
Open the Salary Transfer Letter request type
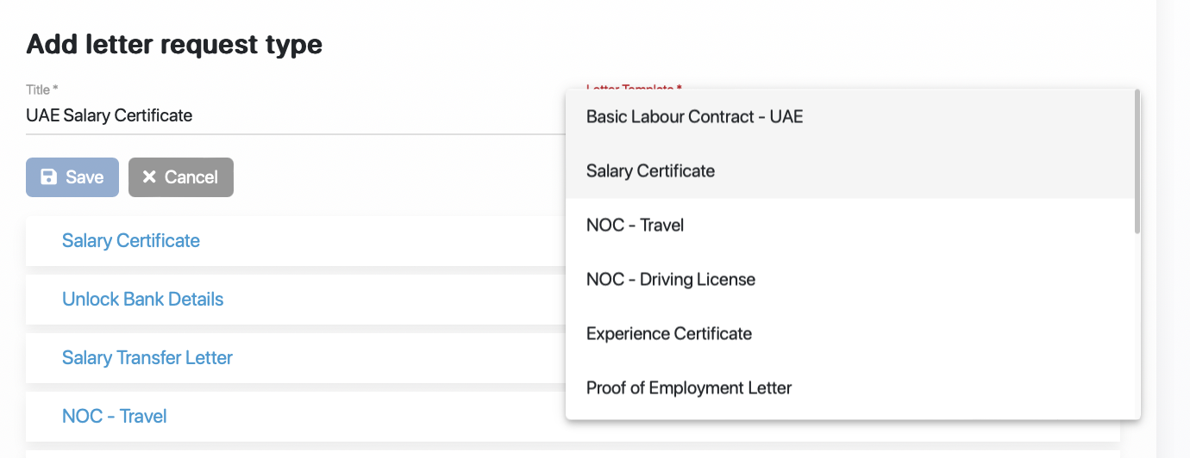point(147,358)
